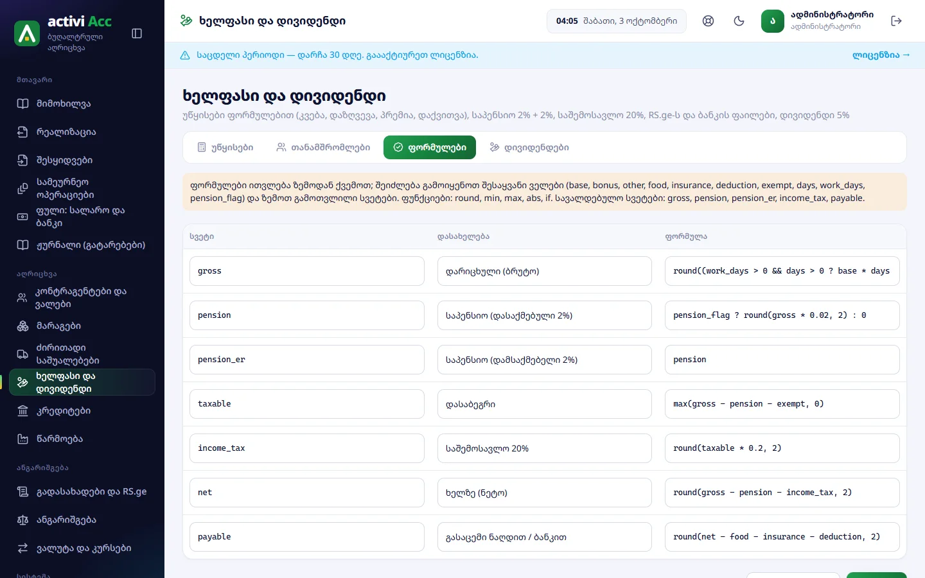Open წარმოება production icon

22,439
